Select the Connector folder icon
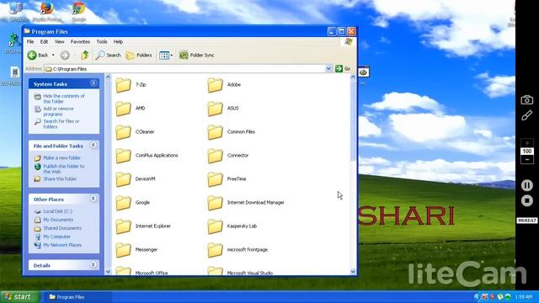The height and width of the screenshot is (303, 539). 216,156
